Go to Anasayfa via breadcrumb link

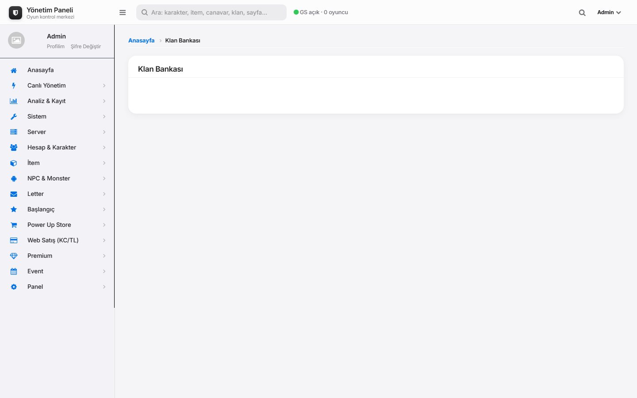tap(142, 40)
